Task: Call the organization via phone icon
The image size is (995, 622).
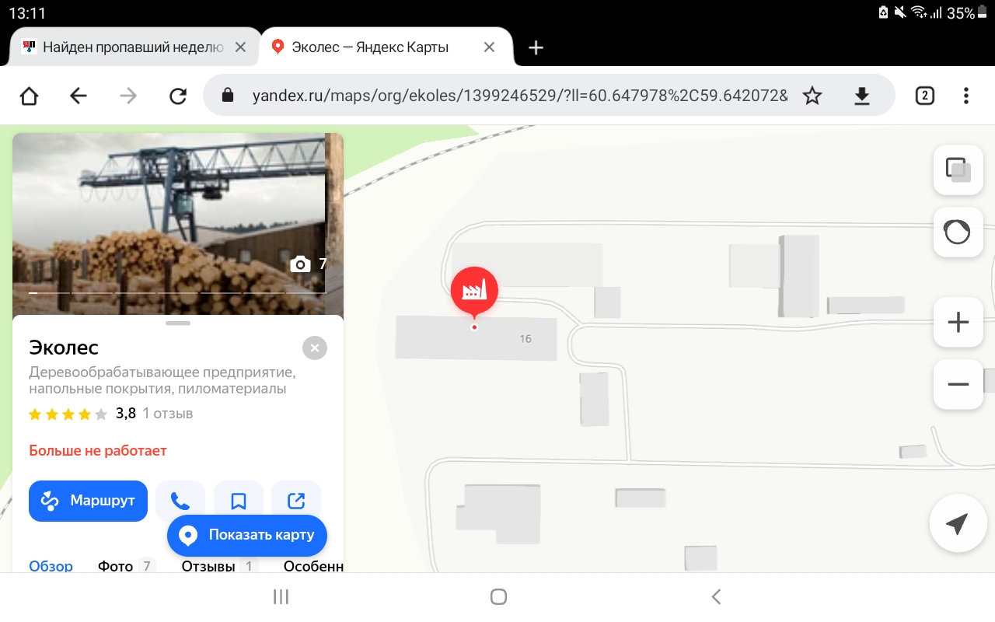Action: [x=180, y=501]
